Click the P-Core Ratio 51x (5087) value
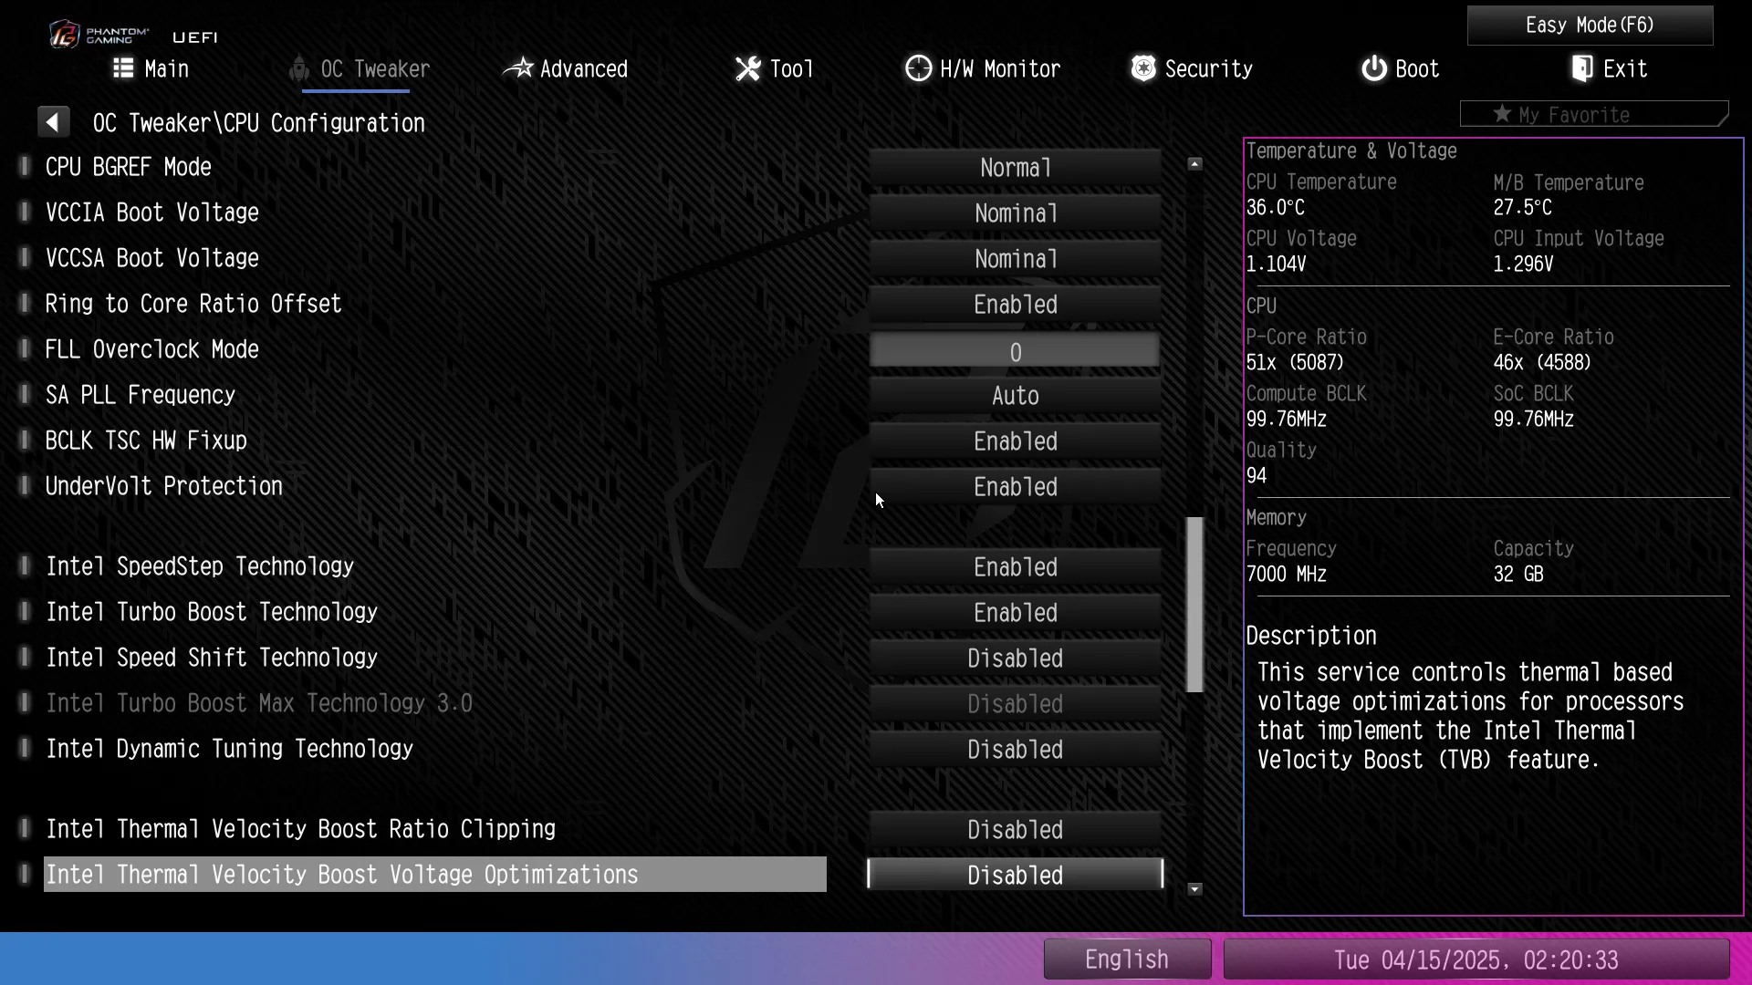Image resolution: width=1752 pixels, height=985 pixels. pos(1295,363)
